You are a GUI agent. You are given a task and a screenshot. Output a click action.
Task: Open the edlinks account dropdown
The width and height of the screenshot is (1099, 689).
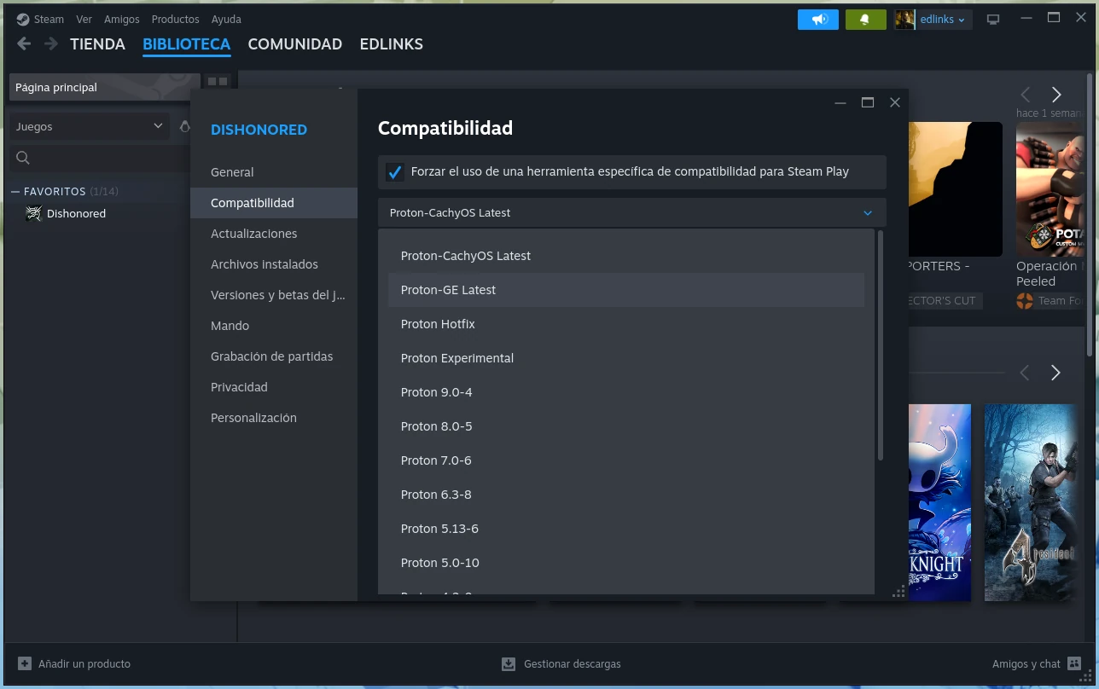coord(933,20)
